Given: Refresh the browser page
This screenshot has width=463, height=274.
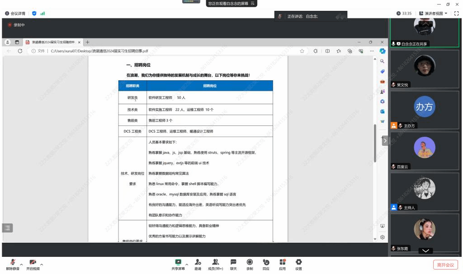Looking at the screenshot, I should 20,51.
